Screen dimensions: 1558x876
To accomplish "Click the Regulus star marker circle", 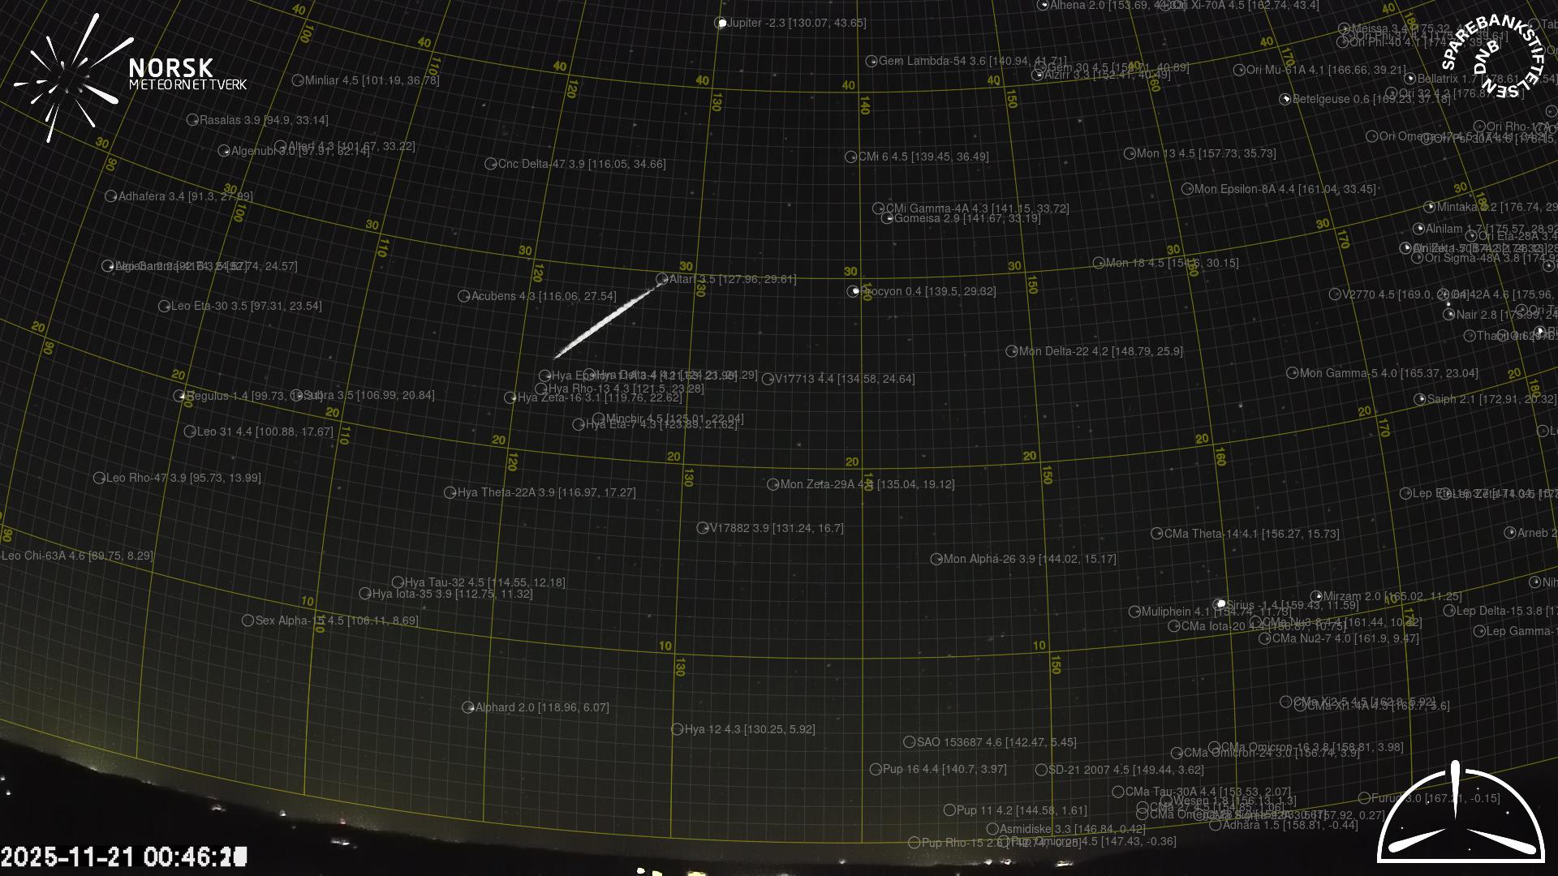I will pos(179,396).
